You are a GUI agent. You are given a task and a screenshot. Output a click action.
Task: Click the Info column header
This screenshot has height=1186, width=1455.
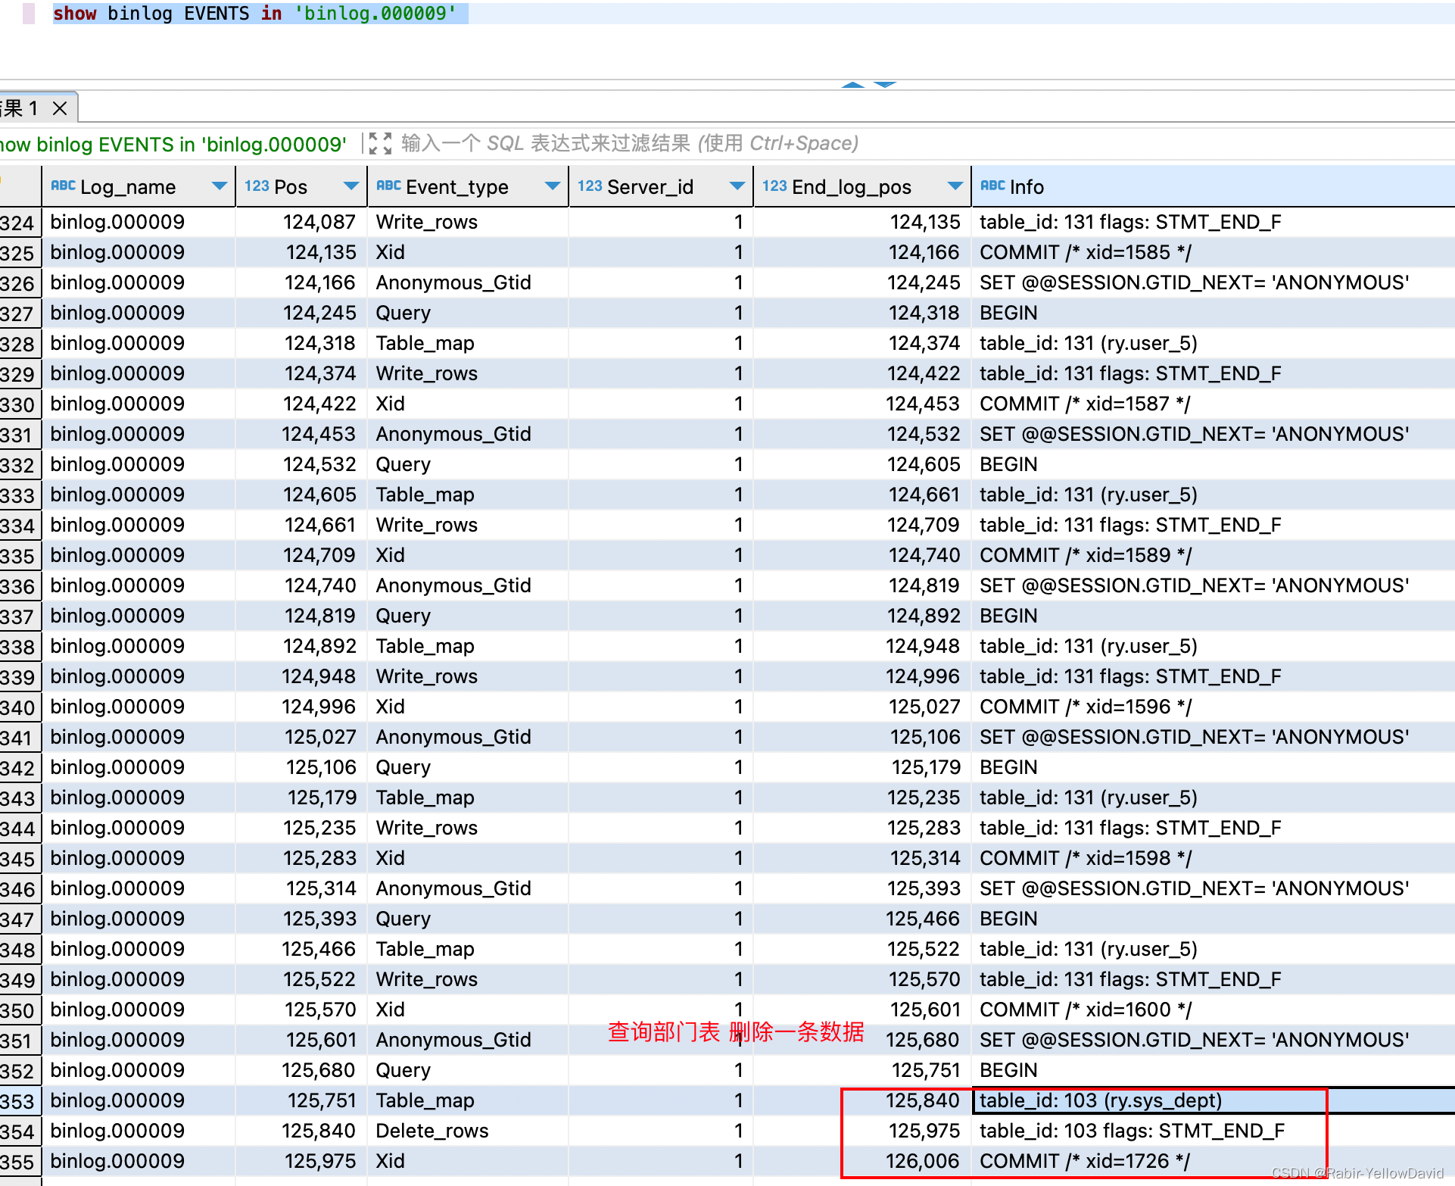point(1214,186)
